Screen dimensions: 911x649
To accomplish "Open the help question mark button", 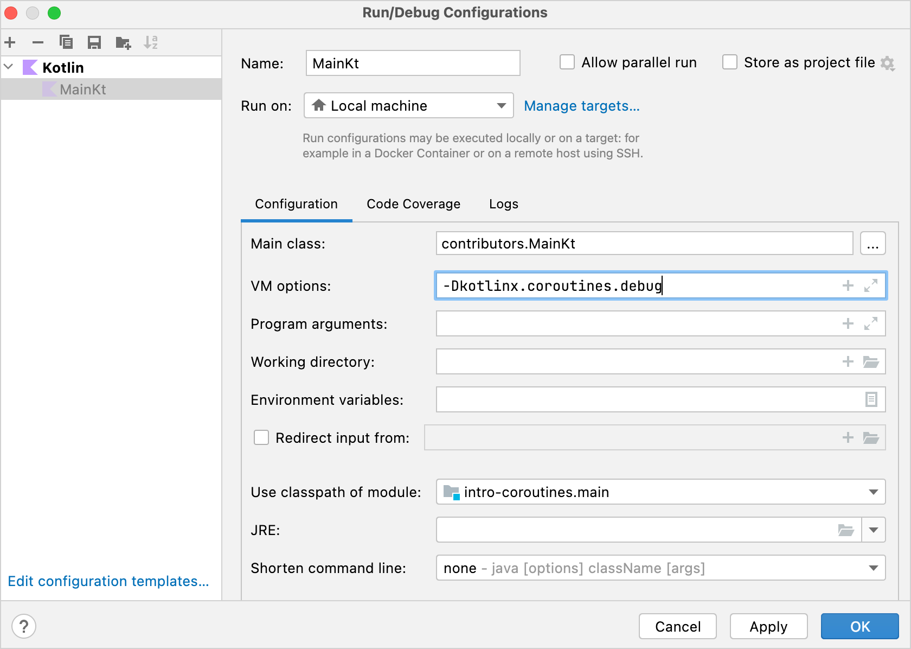I will (x=24, y=626).
